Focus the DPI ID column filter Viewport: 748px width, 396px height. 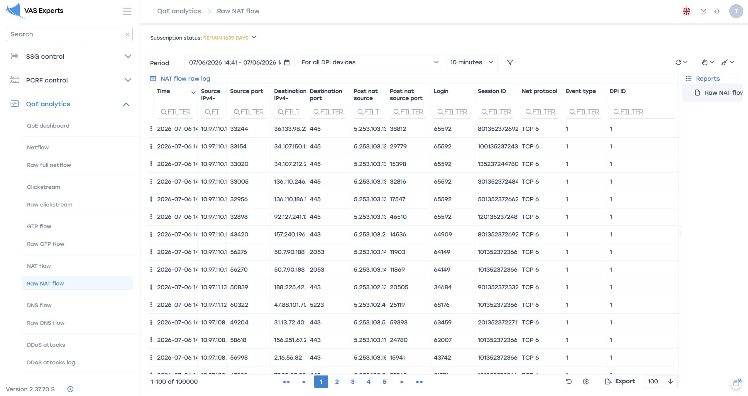pos(642,112)
